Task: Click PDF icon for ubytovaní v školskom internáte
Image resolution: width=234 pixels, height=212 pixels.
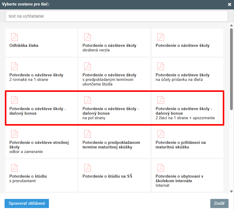Action: pos(161,168)
